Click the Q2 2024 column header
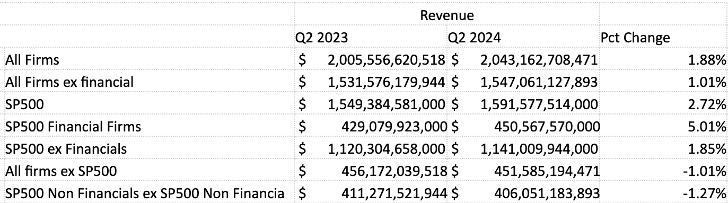This screenshot has width=728, height=203. (474, 38)
